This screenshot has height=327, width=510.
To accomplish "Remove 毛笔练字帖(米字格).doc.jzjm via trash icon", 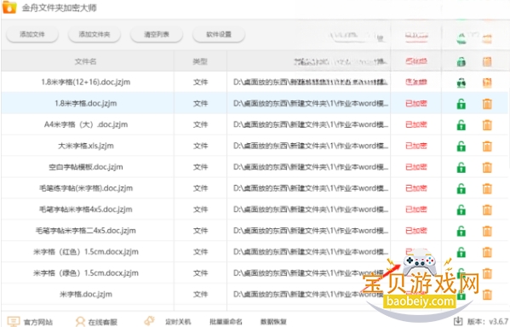I will (x=487, y=189).
